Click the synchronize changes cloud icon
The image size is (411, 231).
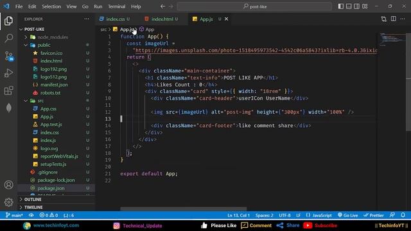click(31, 216)
